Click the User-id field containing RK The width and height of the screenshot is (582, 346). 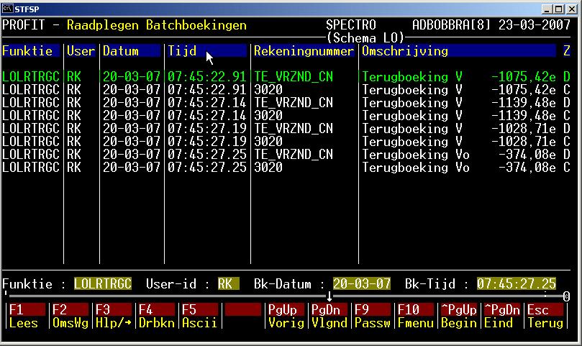228,284
